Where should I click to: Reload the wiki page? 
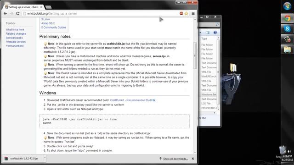click(x=17, y=13)
